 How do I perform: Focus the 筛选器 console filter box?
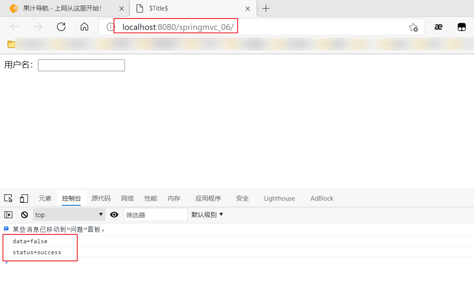pos(155,215)
